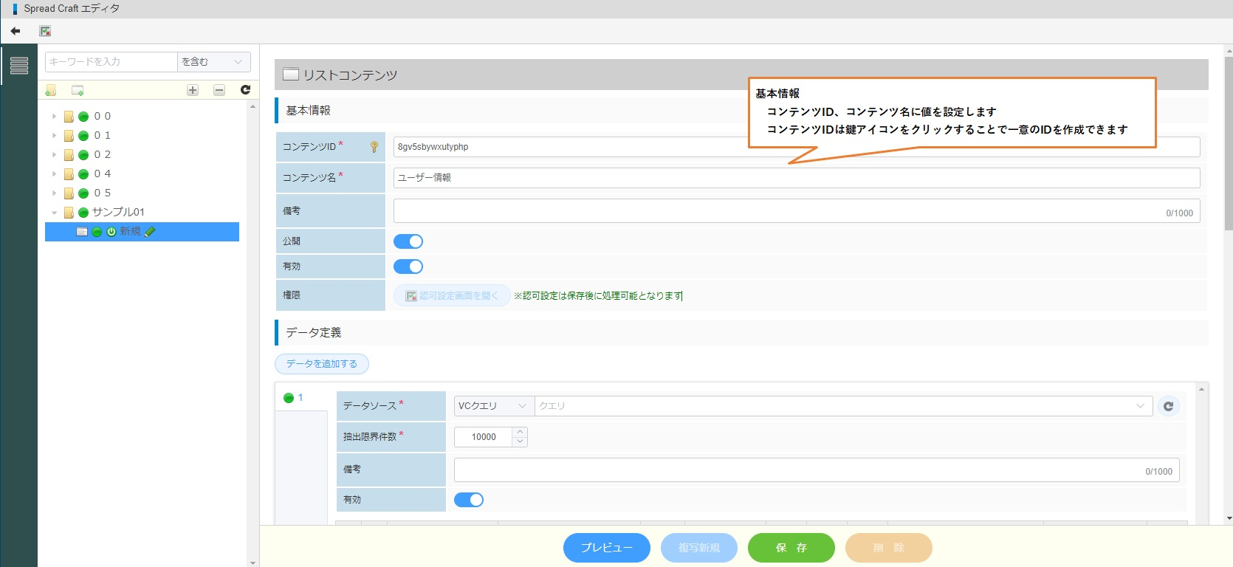The height and width of the screenshot is (567, 1233).
Task: Select the 新規 item in the tree
Action: (x=130, y=232)
